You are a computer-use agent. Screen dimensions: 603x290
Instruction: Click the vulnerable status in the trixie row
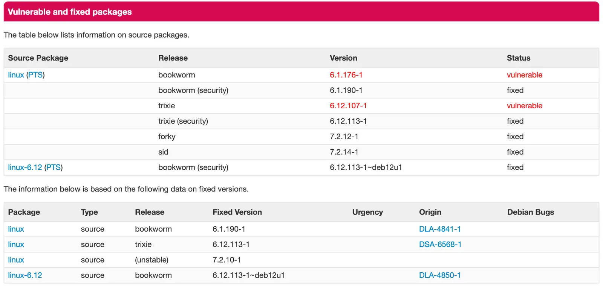pyautogui.click(x=524, y=106)
